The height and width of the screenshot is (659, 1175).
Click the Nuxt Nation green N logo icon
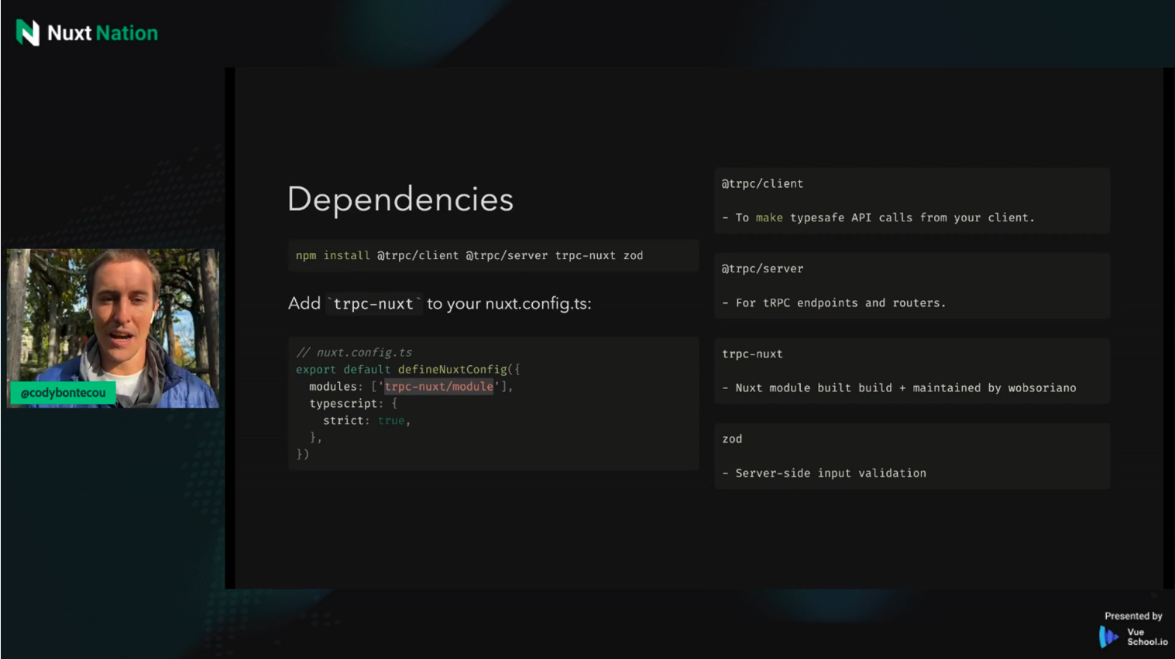(x=28, y=32)
